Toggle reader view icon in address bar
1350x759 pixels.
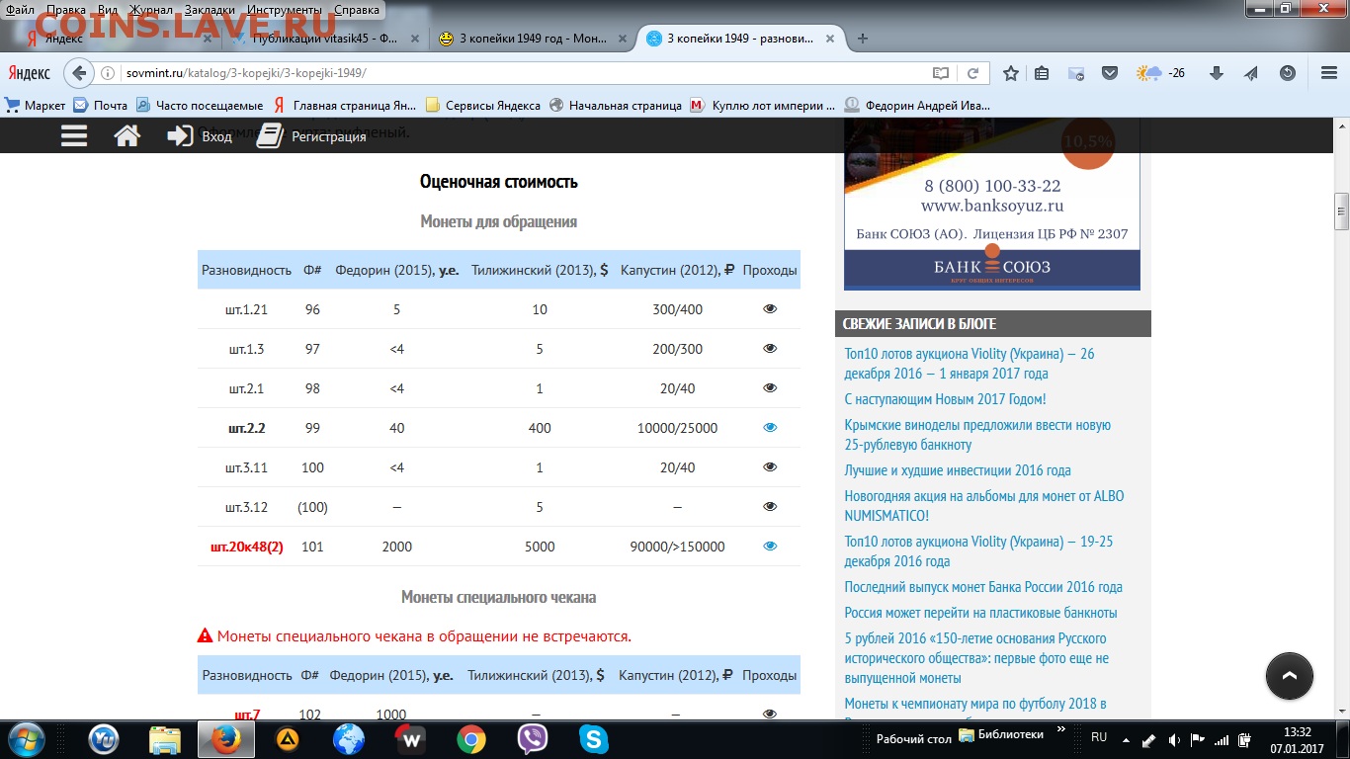(940, 73)
